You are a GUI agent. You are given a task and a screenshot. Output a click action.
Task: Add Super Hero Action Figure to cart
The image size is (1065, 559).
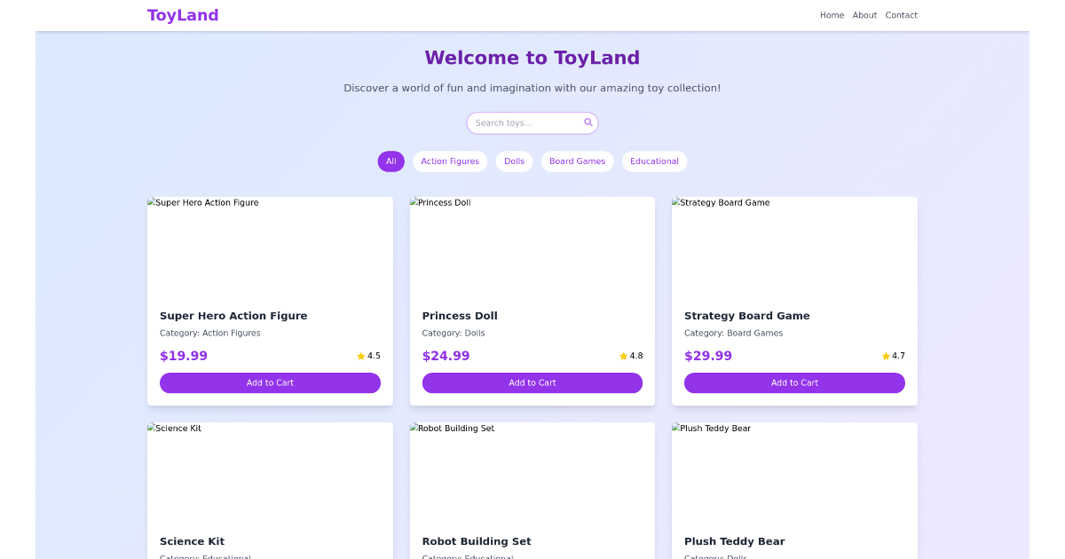[270, 382]
